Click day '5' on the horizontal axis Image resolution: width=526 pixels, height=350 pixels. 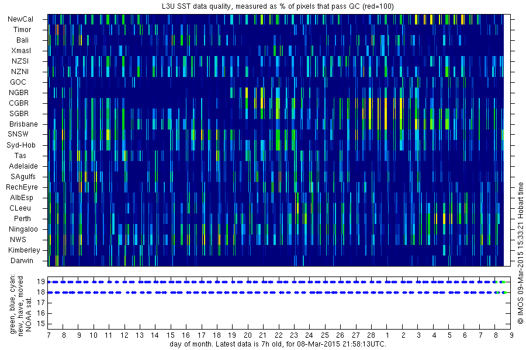tap(449, 335)
